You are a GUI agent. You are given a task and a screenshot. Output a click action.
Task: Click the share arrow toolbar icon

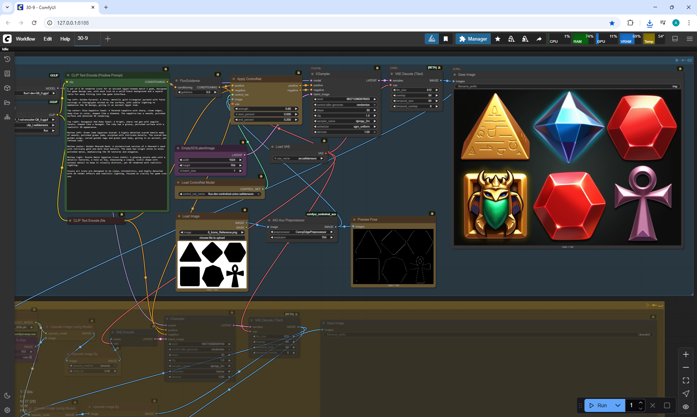[539, 39]
